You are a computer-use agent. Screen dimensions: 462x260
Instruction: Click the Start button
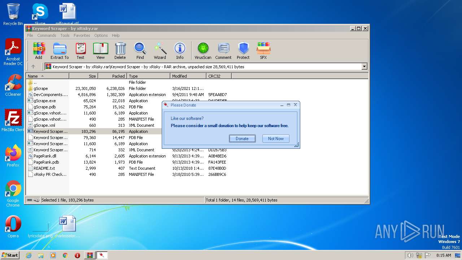click(x=10, y=255)
